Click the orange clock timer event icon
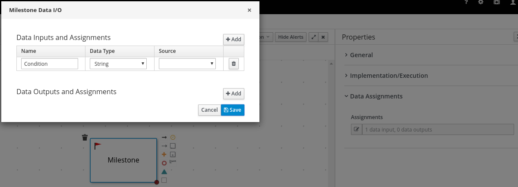The image size is (518, 187). tap(173, 138)
